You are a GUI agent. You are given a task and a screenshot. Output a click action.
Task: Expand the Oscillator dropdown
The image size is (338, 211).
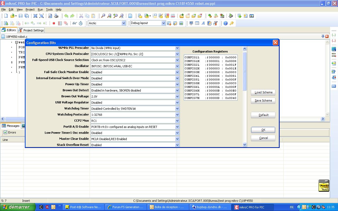tap(177, 66)
